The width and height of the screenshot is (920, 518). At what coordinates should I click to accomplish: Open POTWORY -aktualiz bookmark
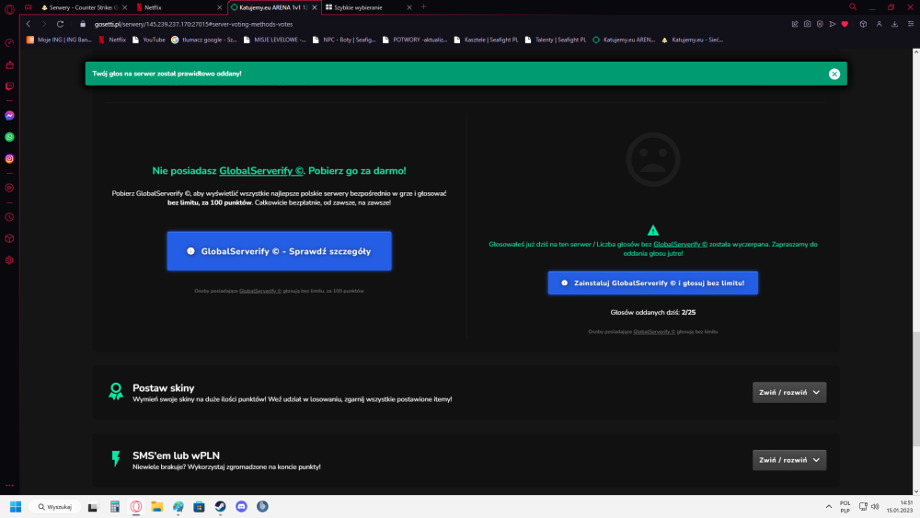(x=415, y=40)
